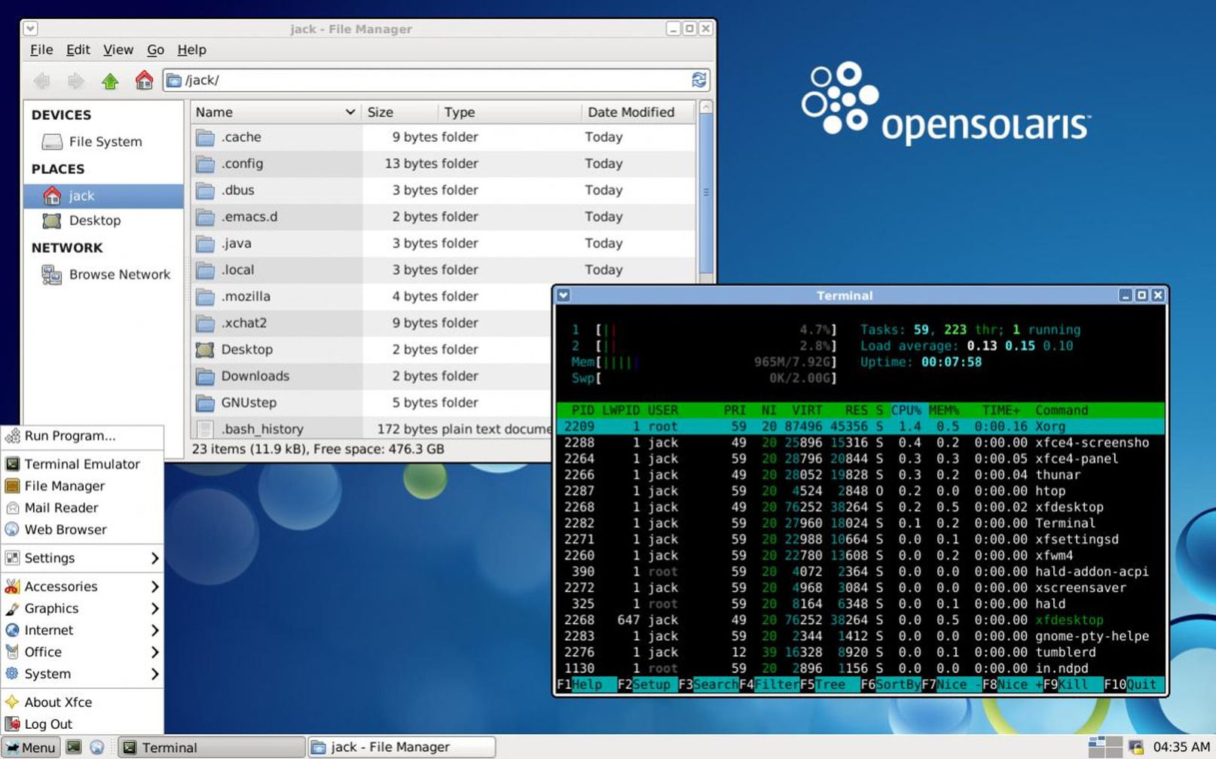Sort file list by Date Modified column

coord(637,112)
